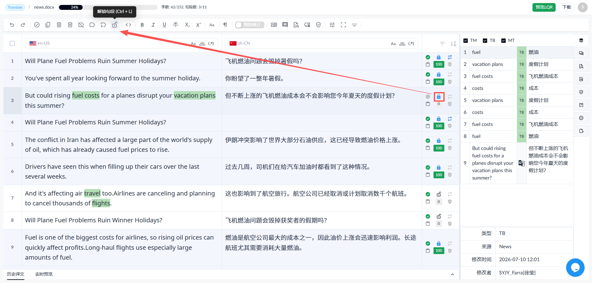Click the redo arrow in the toolbar
The height and width of the screenshot is (283, 592).
pyautogui.click(x=23, y=25)
